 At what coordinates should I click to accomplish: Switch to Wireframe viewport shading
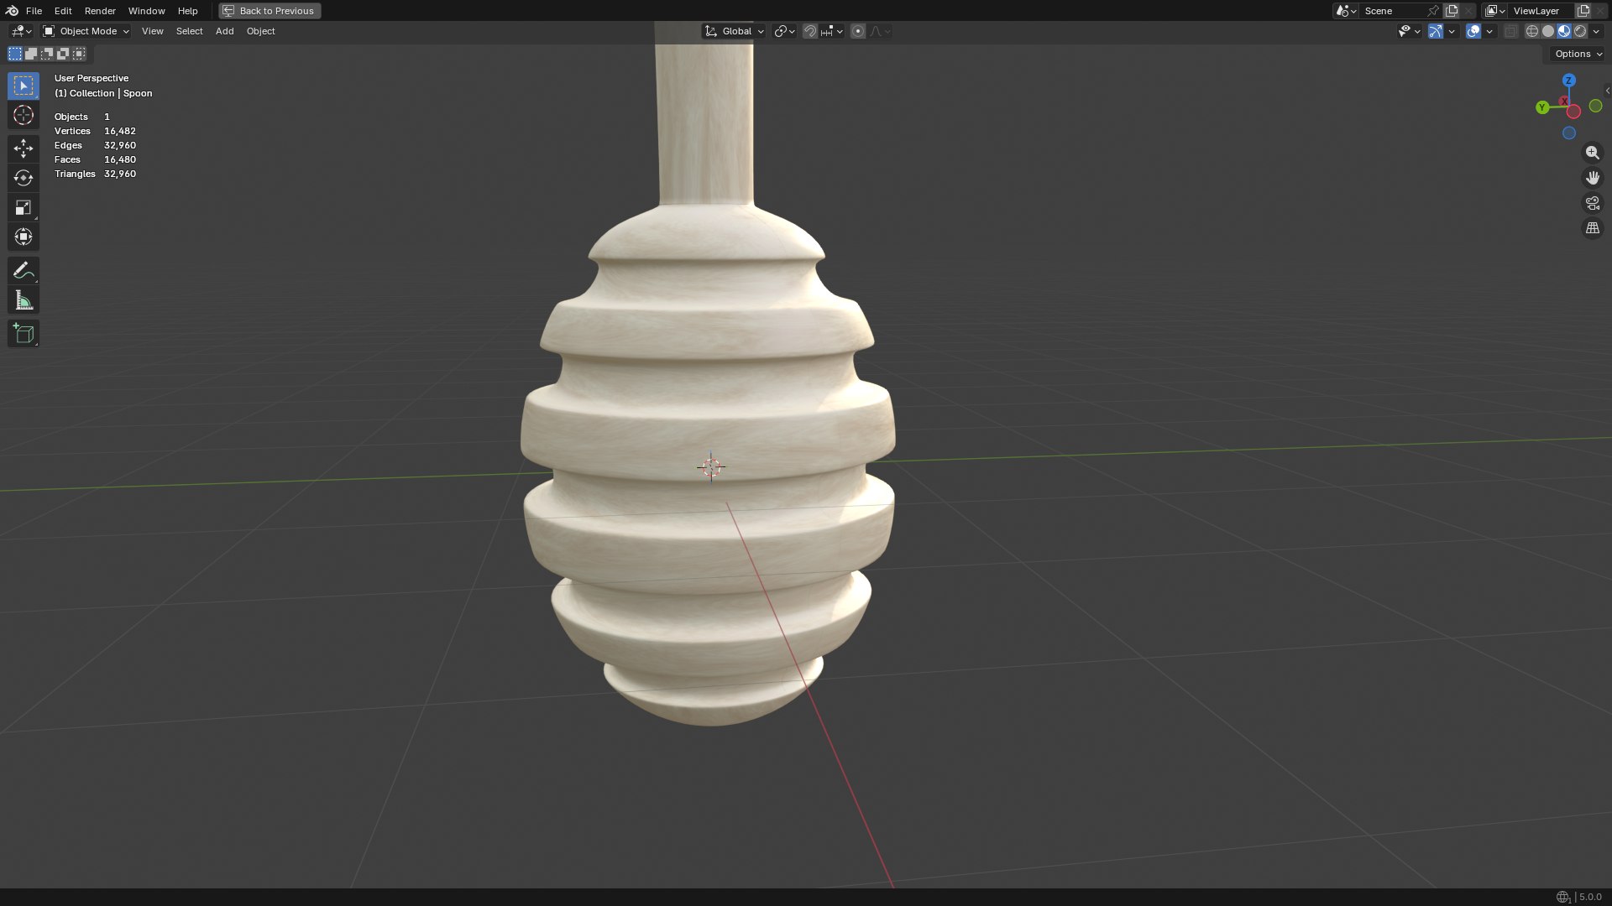(1532, 31)
